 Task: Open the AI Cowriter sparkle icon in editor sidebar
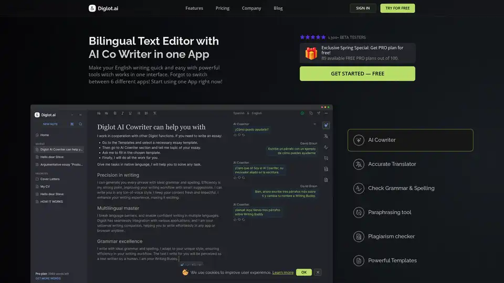click(x=326, y=125)
